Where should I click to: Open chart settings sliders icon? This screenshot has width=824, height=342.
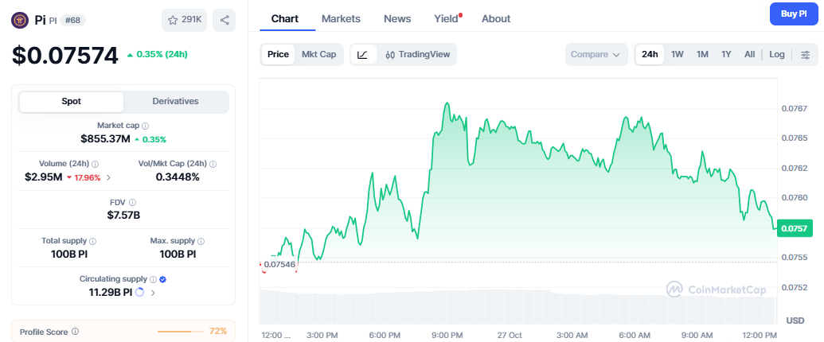point(805,55)
